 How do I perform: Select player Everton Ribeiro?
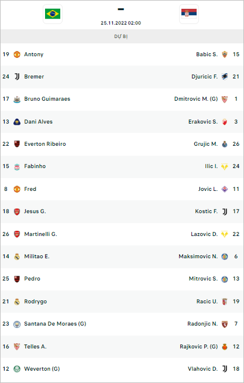45,144
